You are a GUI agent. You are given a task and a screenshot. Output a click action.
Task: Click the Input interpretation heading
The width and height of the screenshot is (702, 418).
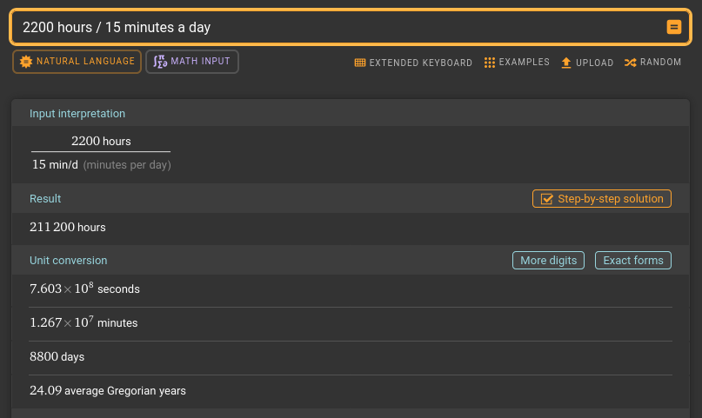[77, 114]
